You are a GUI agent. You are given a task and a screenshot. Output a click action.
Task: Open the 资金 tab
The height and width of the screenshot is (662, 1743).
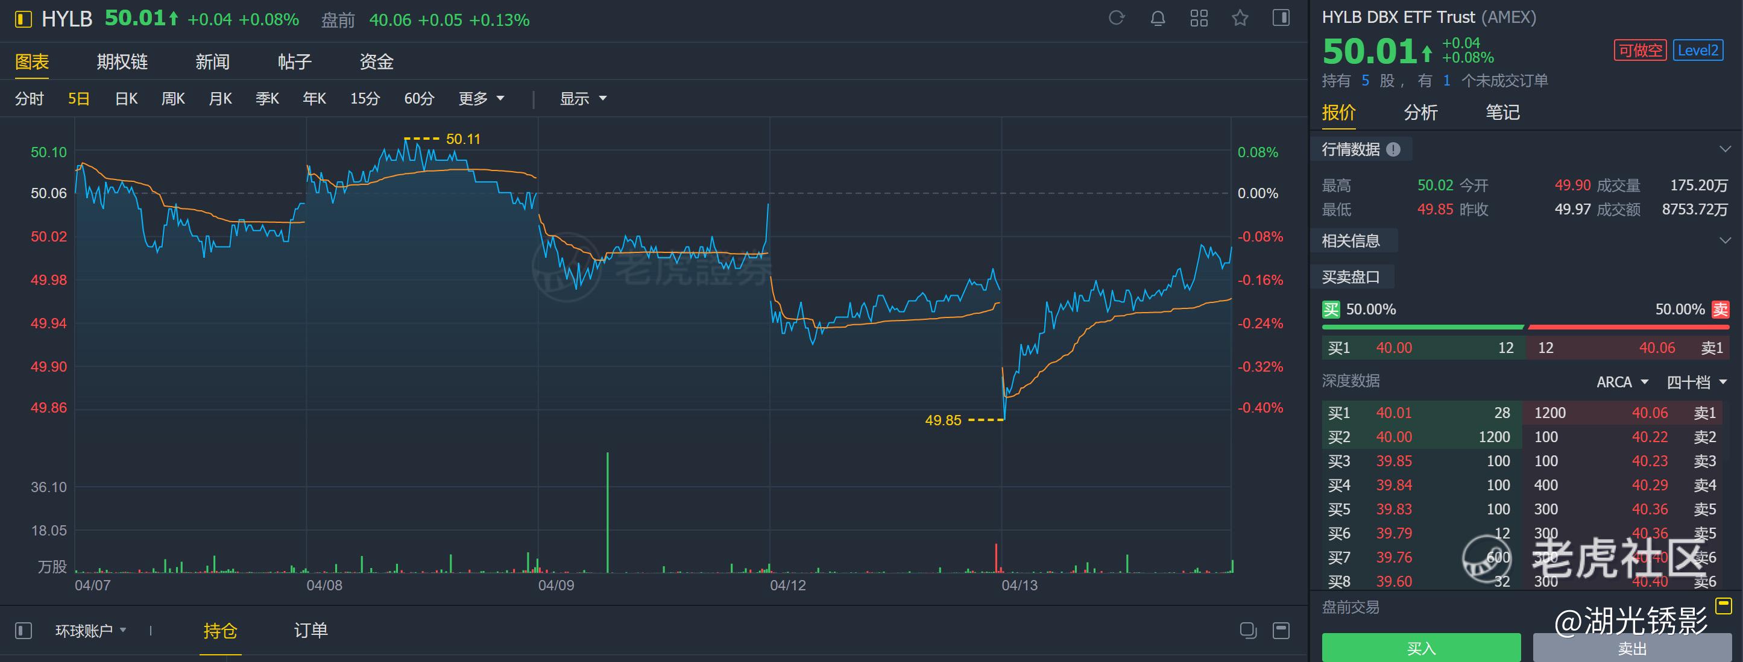(x=376, y=62)
